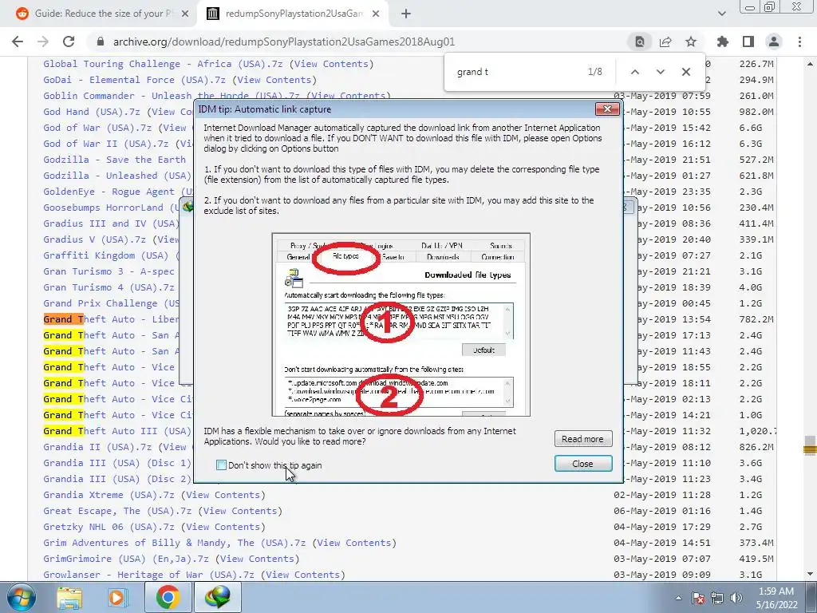This screenshot has width=817, height=613.
Task: Click Graffiti Kingdom (USA) link
Action: coord(106,255)
